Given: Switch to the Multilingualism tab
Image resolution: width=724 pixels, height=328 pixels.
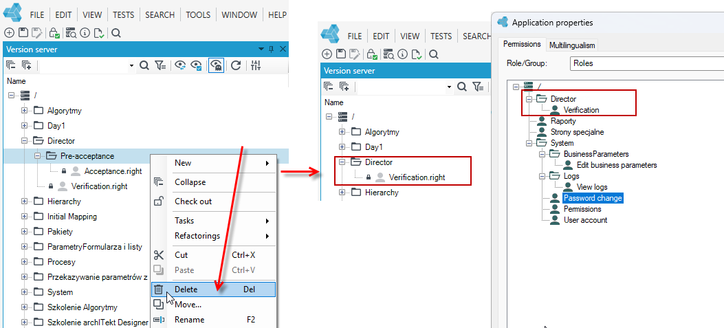Looking at the screenshot, I should (572, 45).
